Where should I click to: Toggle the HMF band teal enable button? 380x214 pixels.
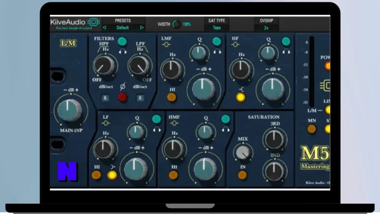226,119
